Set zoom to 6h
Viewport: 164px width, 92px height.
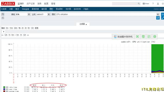coord(29,28)
